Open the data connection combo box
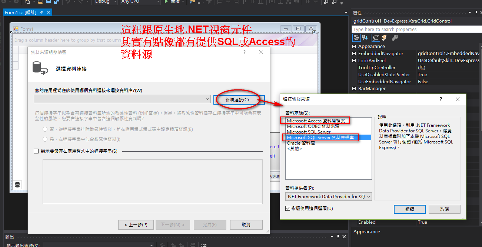Image resolution: width=482 pixels, height=247 pixels. [x=122, y=99]
